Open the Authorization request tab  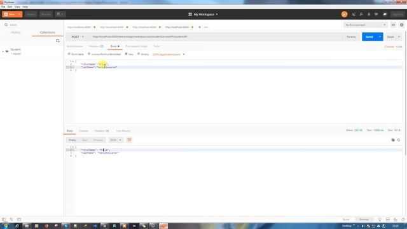(x=75, y=46)
